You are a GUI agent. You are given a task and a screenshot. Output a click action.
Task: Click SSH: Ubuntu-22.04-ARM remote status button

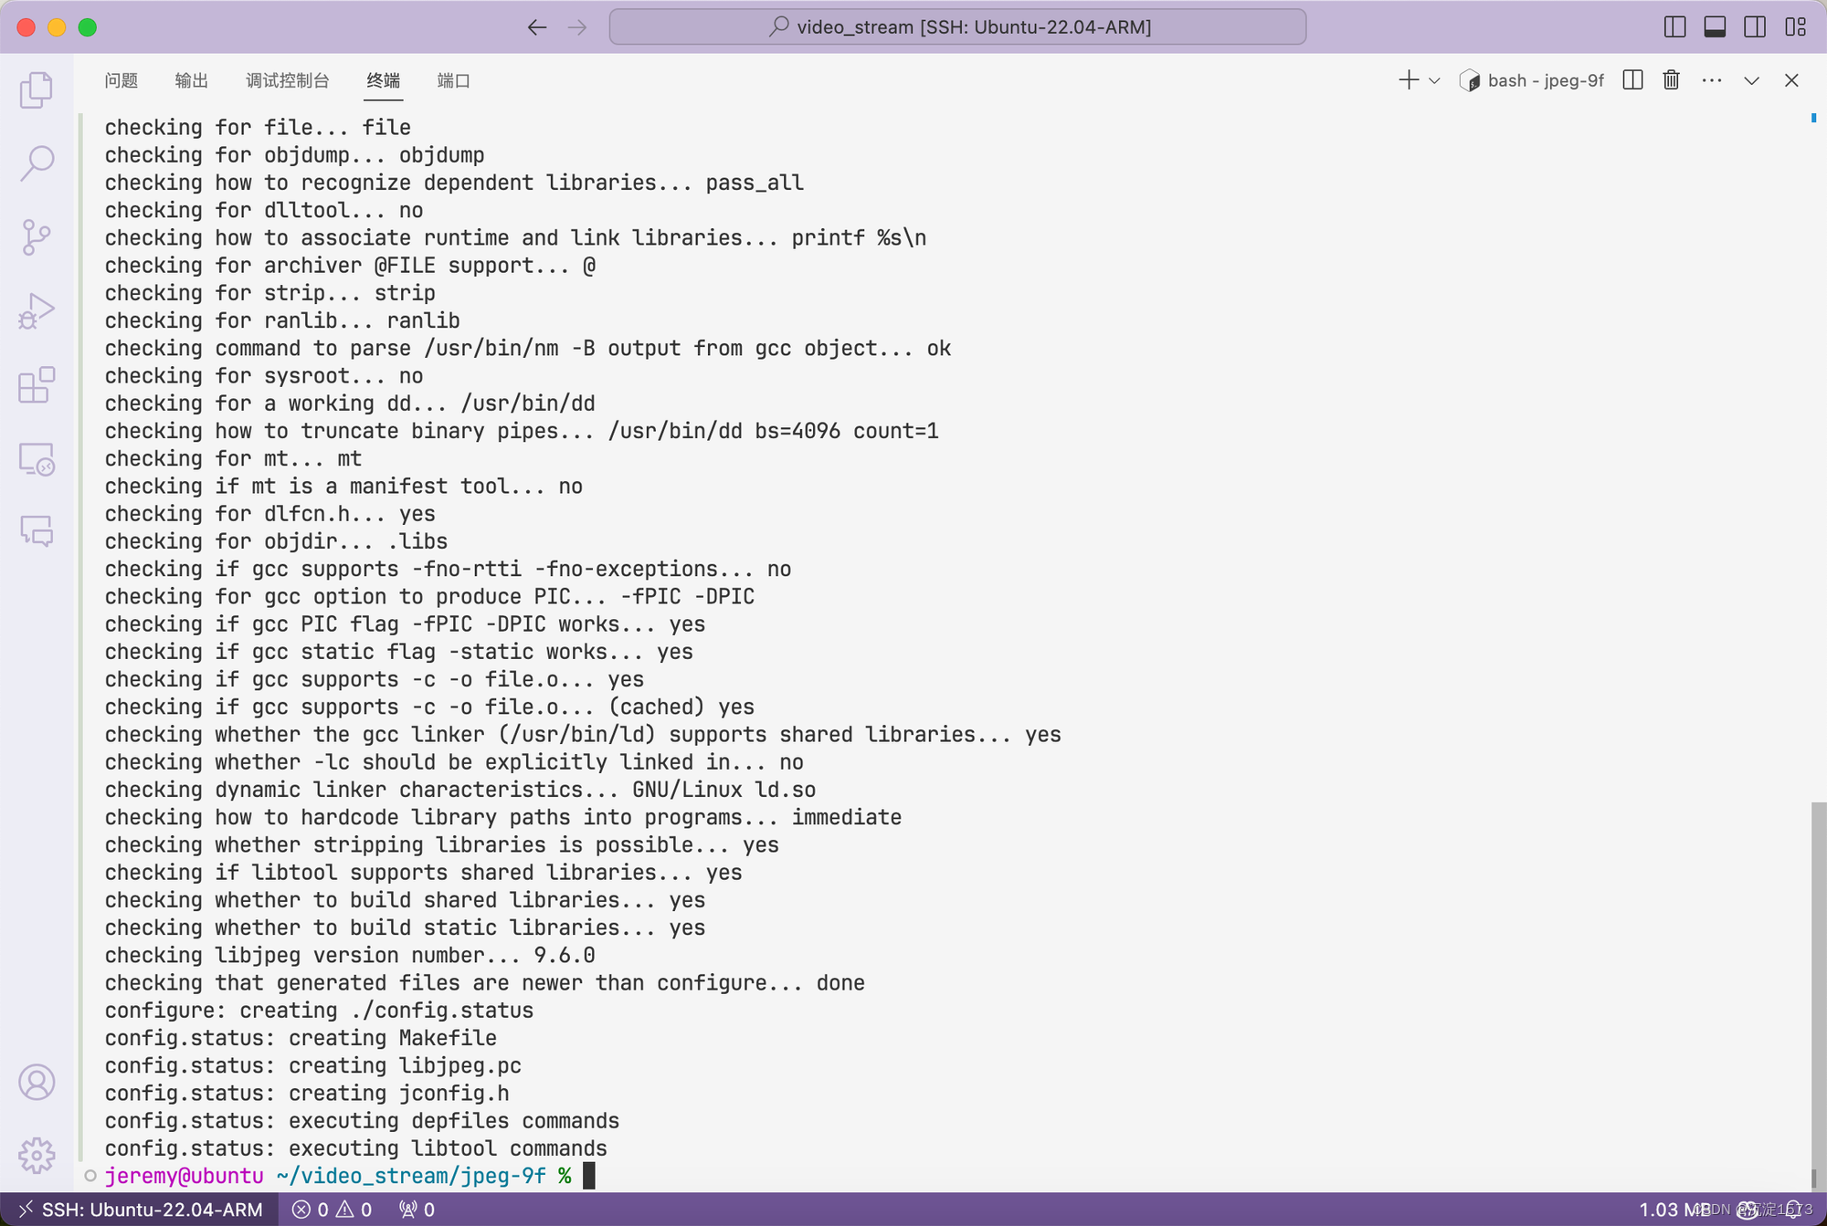(x=140, y=1210)
